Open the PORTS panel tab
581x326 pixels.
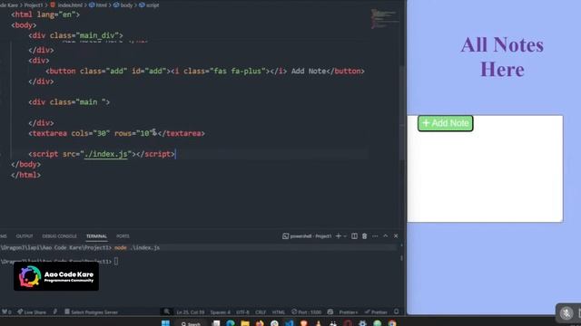(x=123, y=236)
